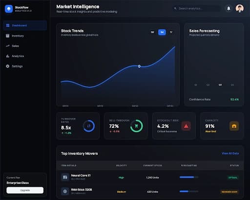
Task: Click the 'Medium' velocity value
Action: 122,192
